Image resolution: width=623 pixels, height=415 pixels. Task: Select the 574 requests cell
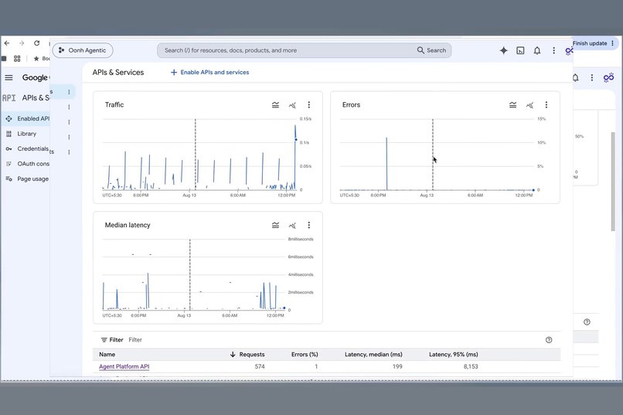(x=260, y=366)
